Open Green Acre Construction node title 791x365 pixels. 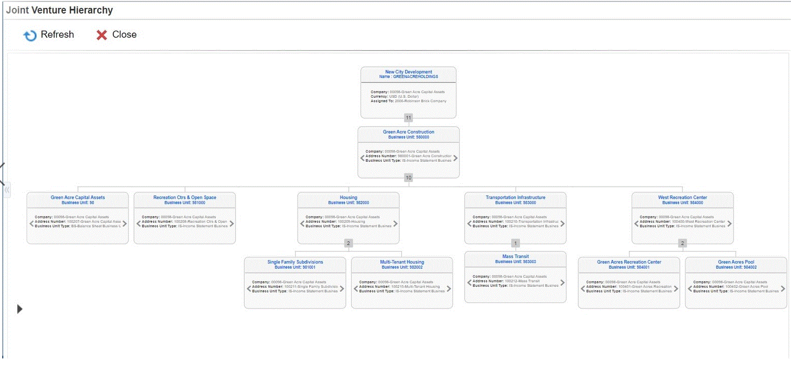(x=409, y=132)
